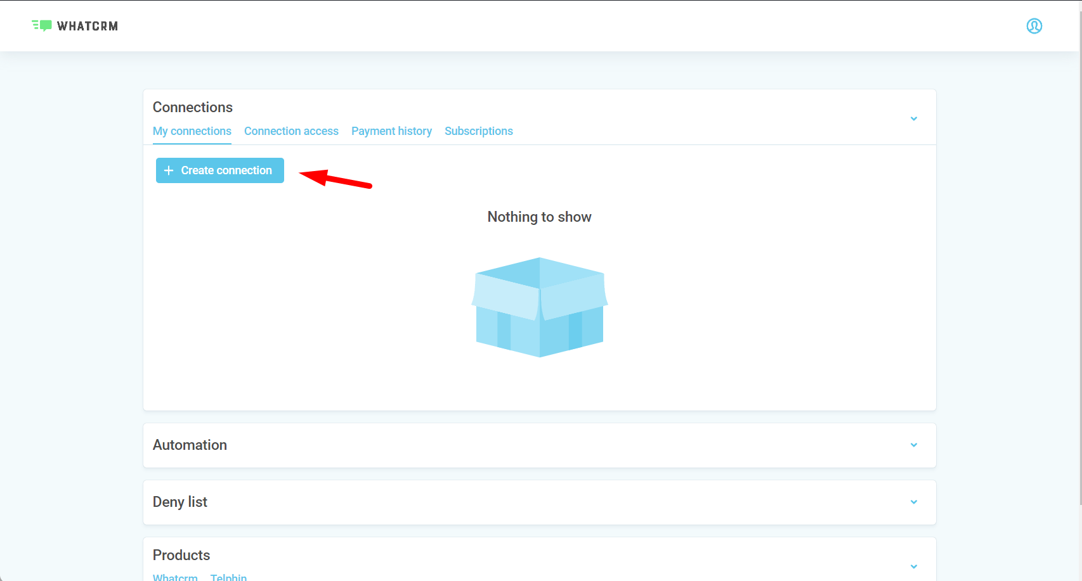Click the green WhatCRM chat bubble logo
Screen dimensions: 1082x581
(42, 26)
